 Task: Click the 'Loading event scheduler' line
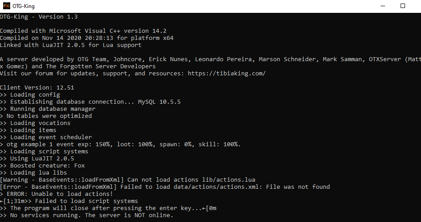[x=46, y=137]
